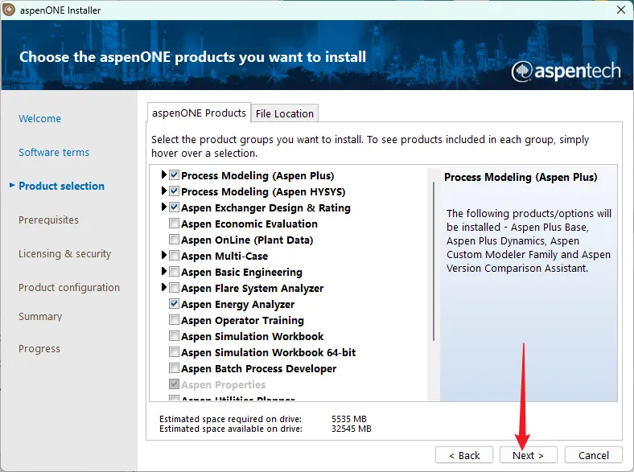Viewport: 634px width, 472px height.
Task: Cancel the installation
Action: 593,455
